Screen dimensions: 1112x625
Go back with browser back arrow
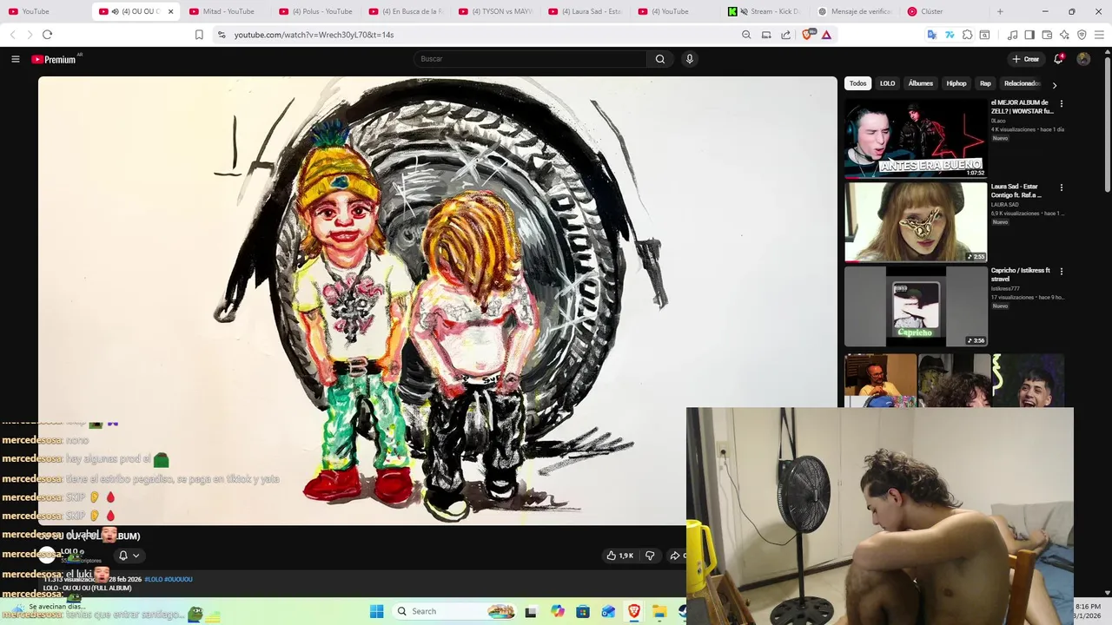[12, 35]
